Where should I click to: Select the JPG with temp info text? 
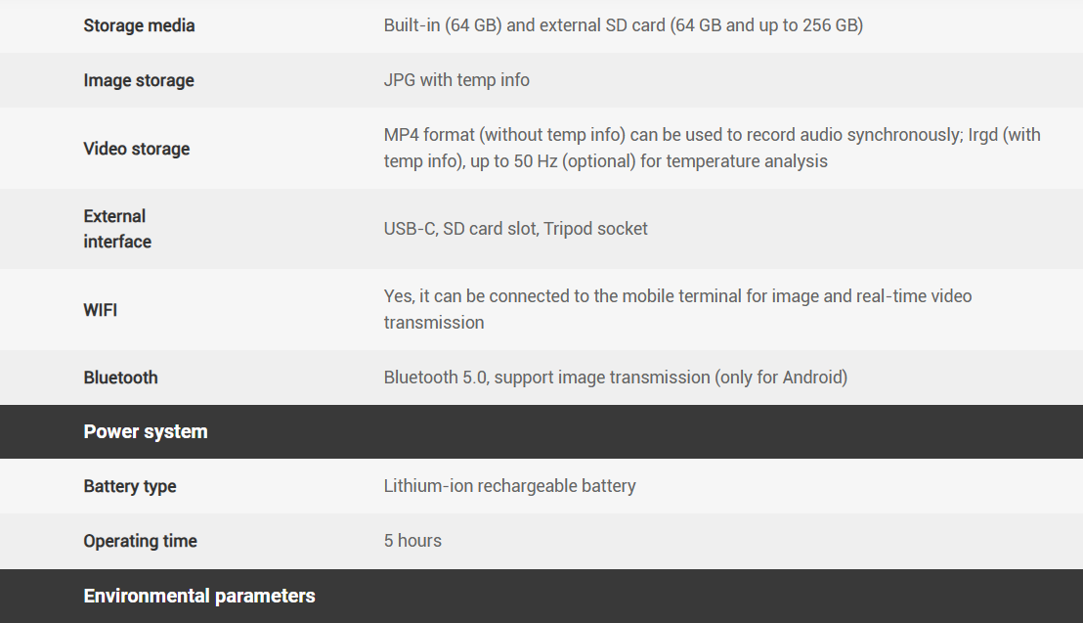click(x=456, y=80)
